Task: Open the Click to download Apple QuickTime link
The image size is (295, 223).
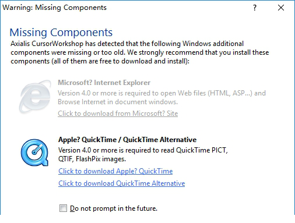Action: click(115, 171)
